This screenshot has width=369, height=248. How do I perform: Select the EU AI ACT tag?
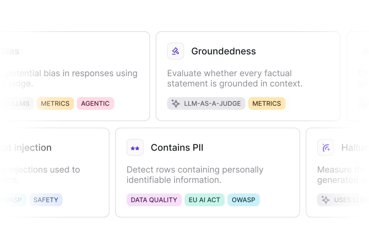(x=204, y=200)
